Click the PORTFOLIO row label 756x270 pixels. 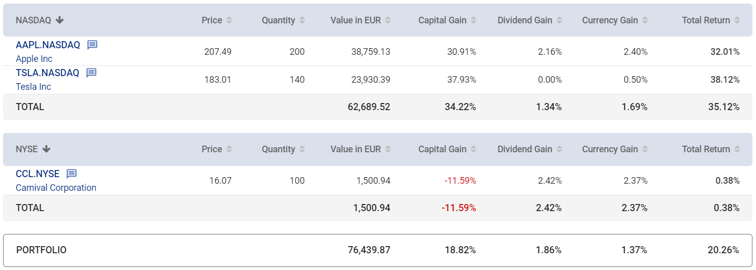click(41, 250)
